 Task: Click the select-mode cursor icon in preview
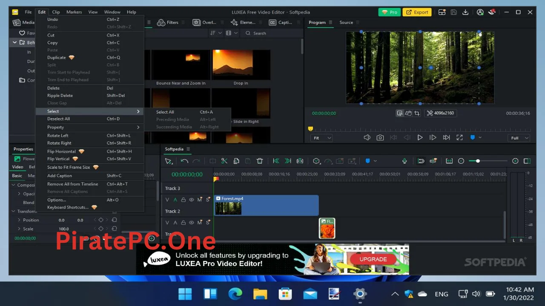pos(399,113)
